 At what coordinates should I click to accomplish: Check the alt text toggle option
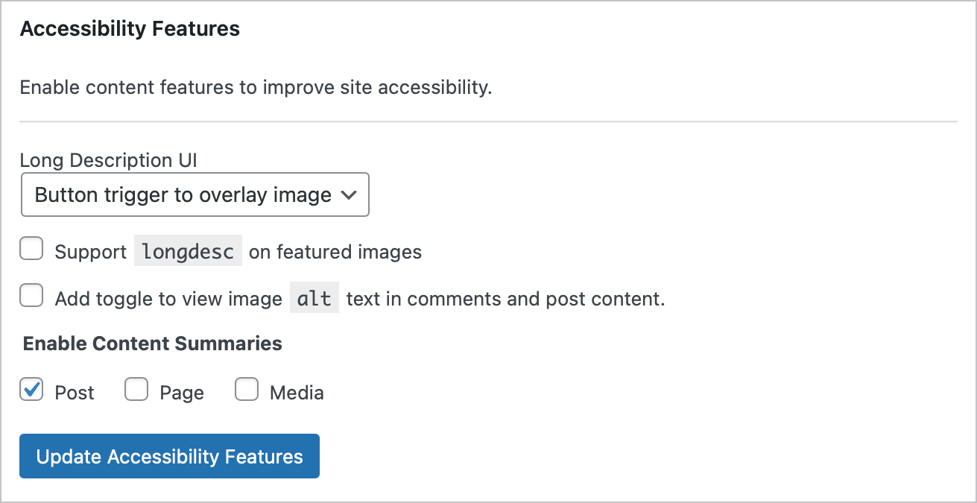pos(31,296)
